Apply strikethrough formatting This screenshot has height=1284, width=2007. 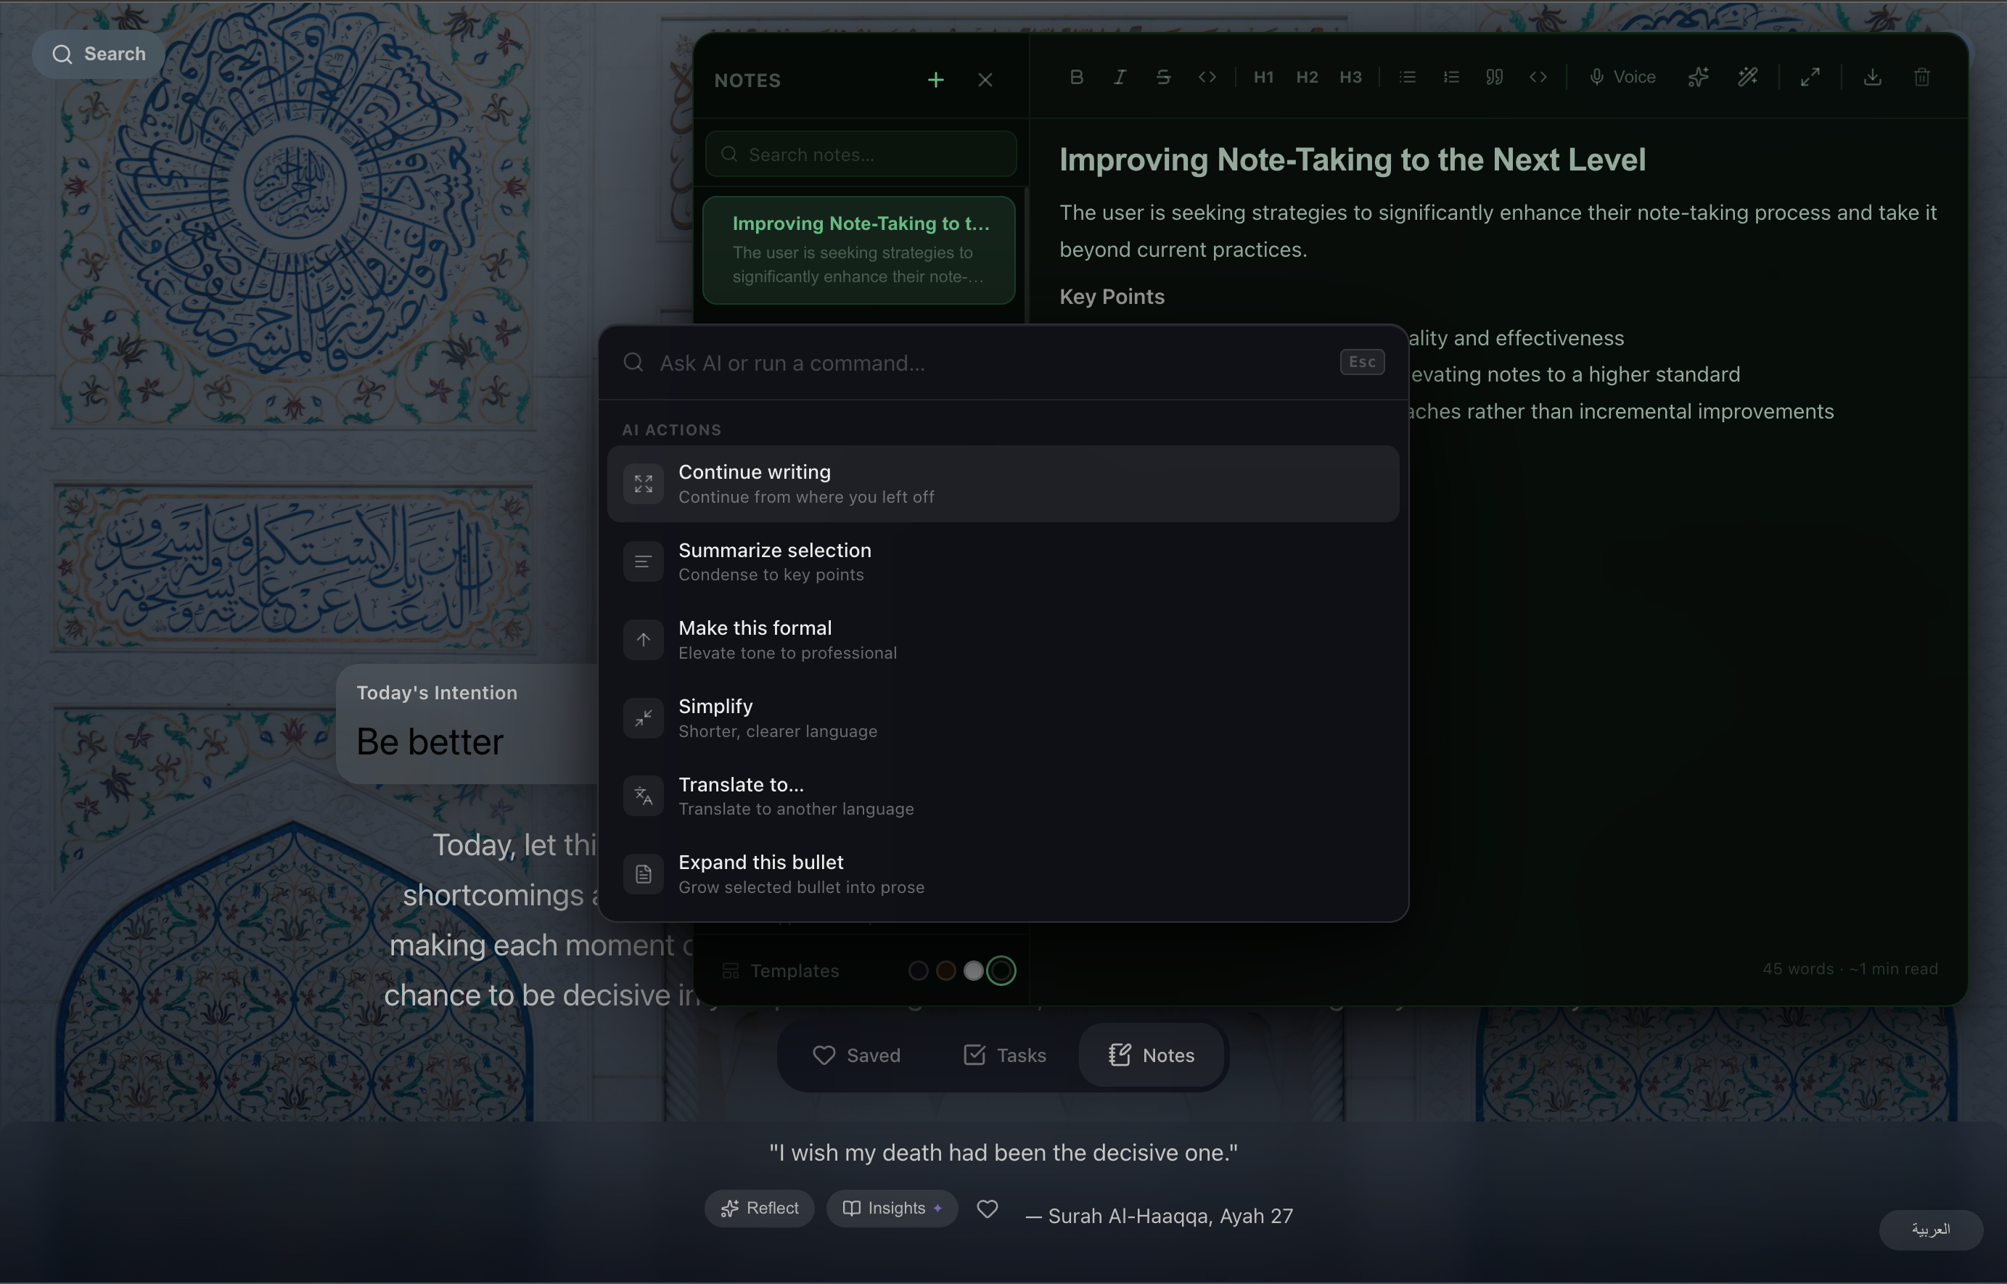1163,78
